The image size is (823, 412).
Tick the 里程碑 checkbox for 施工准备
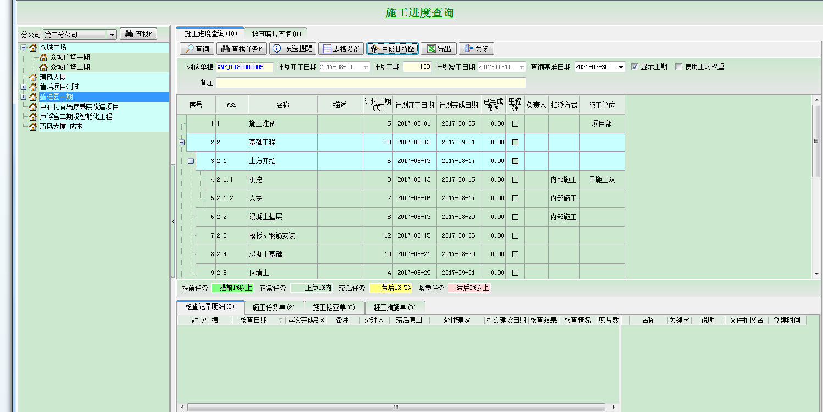click(x=515, y=124)
